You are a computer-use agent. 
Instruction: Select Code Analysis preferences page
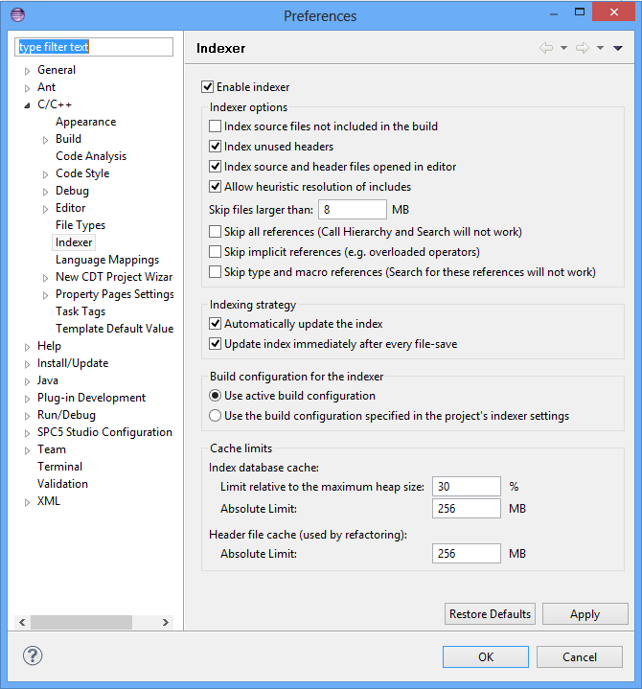coord(91,156)
